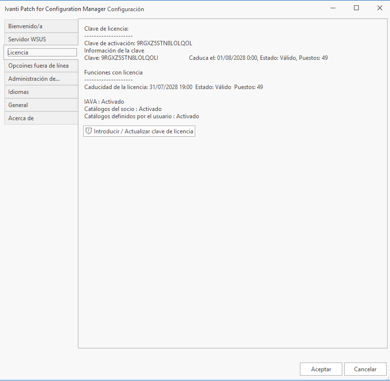Maximize the configuration window
390x381 pixels.
point(356,8)
